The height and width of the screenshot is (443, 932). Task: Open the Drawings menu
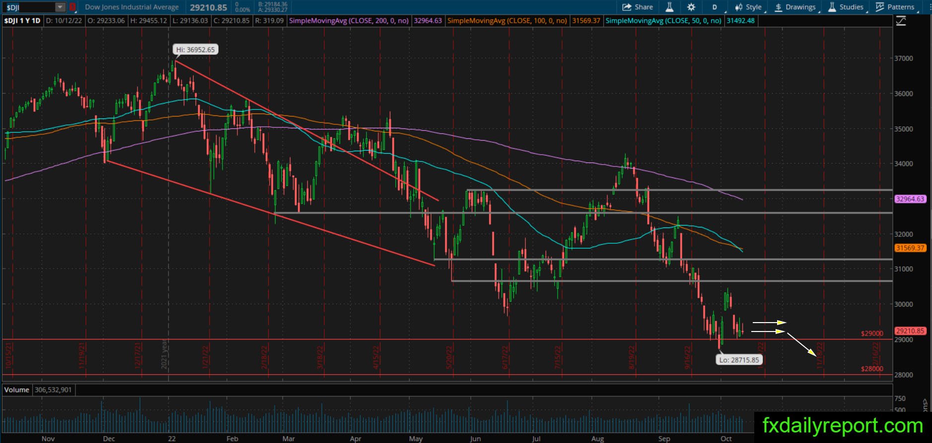tap(795, 7)
